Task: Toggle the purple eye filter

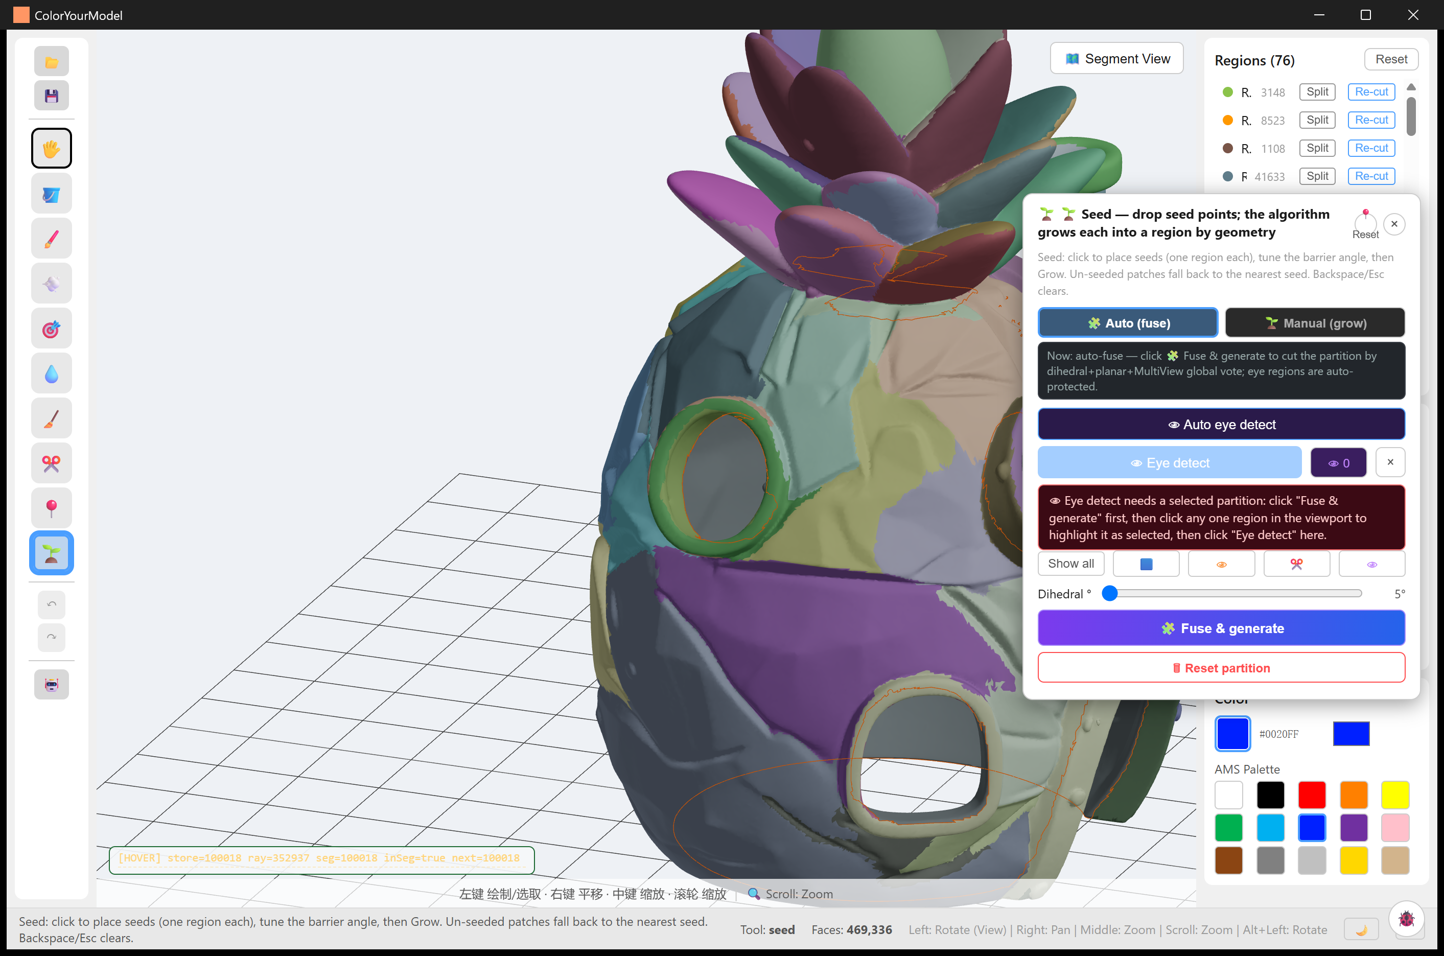Action: pos(1371,564)
